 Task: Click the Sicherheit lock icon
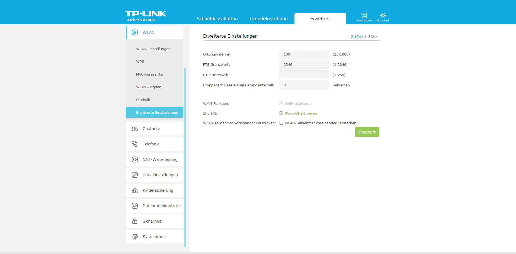(135, 221)
